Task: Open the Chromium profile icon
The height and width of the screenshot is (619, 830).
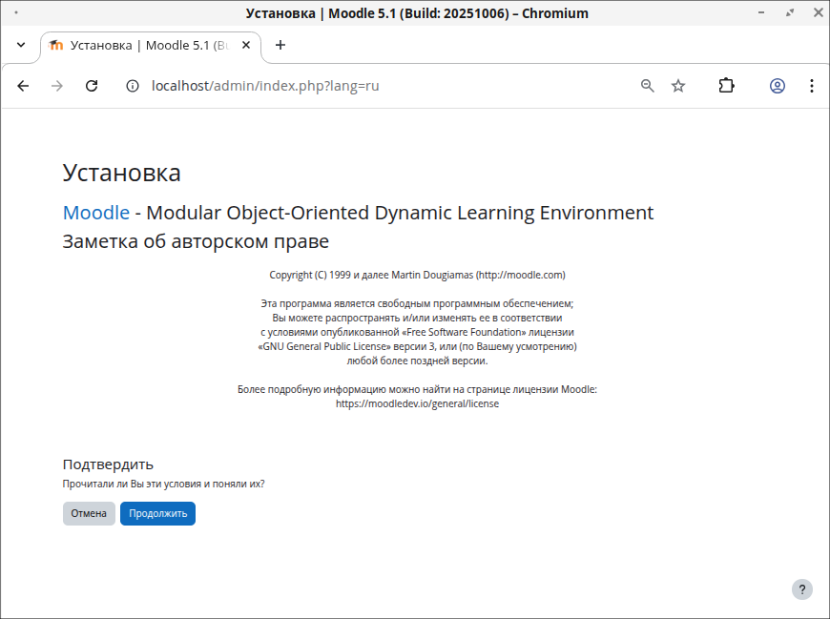Action: tap(778, 86)
